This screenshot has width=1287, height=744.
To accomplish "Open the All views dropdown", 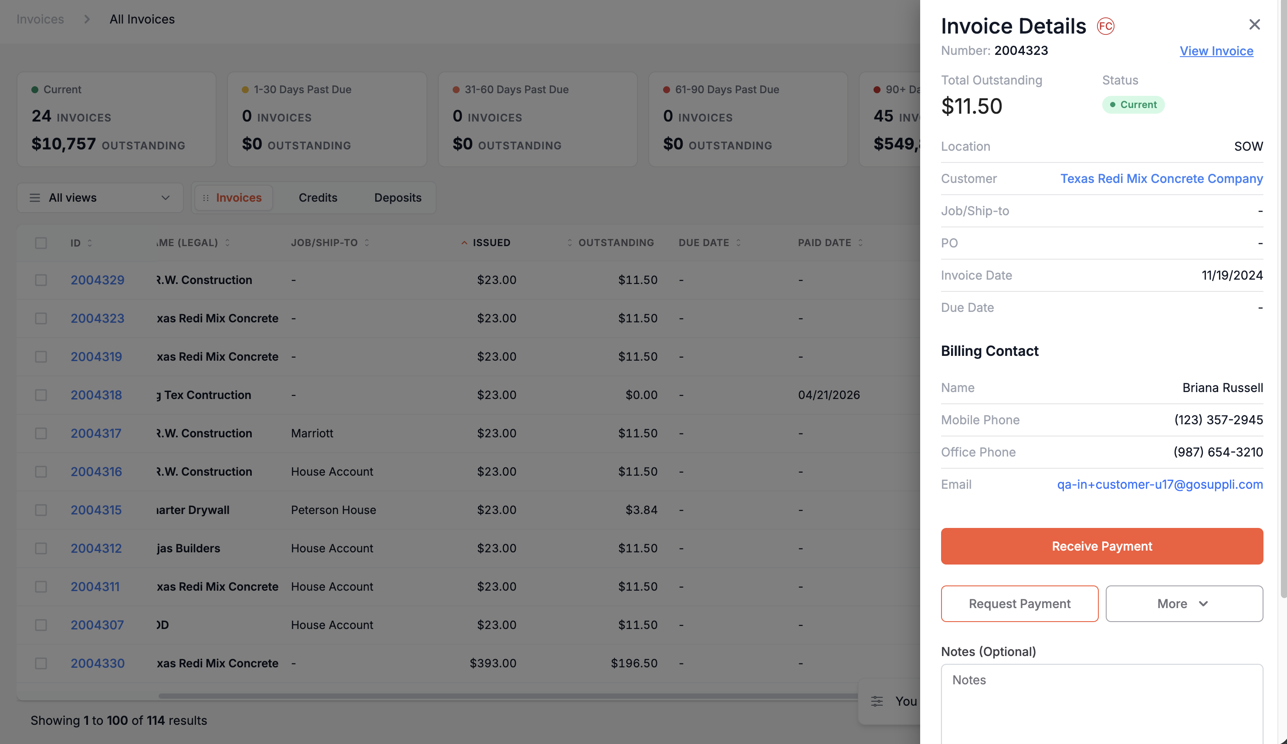I will point(100,198).
